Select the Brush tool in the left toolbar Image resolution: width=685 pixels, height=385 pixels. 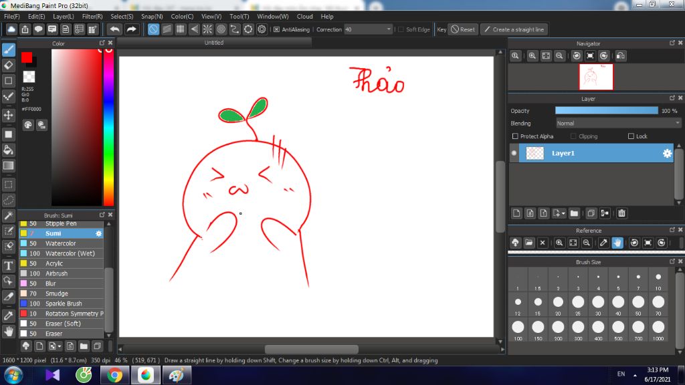click(8, 49)
